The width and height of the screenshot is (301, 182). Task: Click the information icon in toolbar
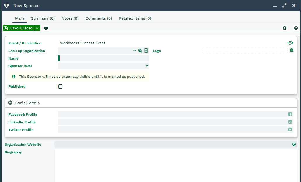pos(285,28)
